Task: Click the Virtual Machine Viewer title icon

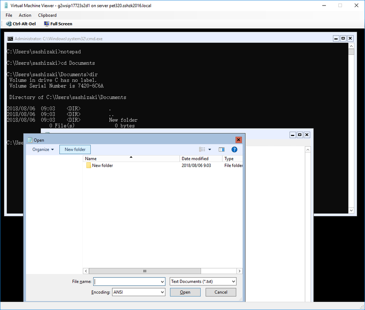Action: pos(6,5)
